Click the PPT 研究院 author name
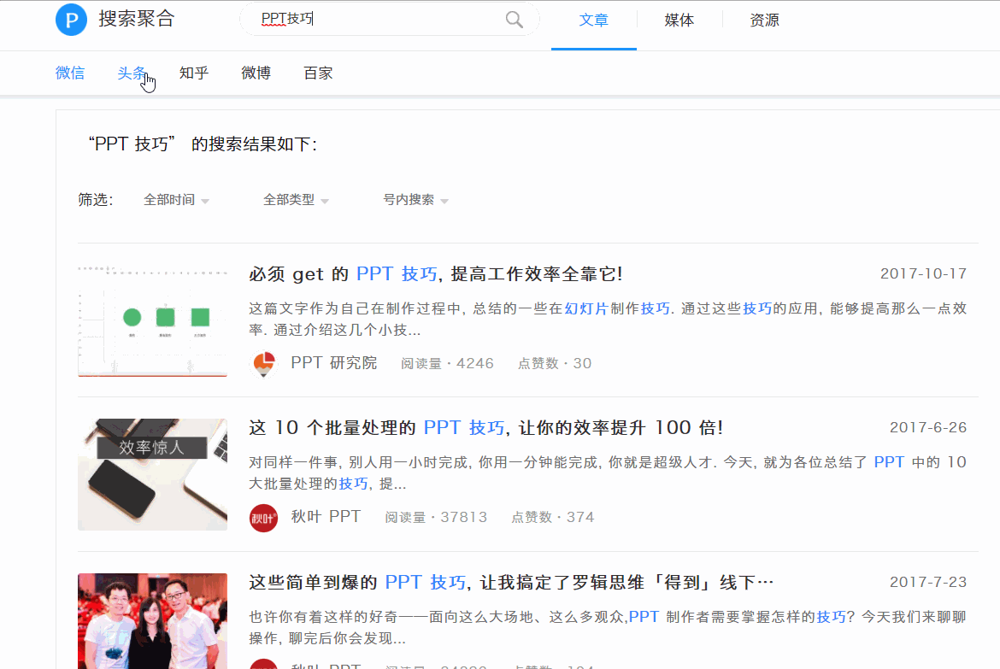The height and width of the screenshot is (669, 1000). pos(333,363)
